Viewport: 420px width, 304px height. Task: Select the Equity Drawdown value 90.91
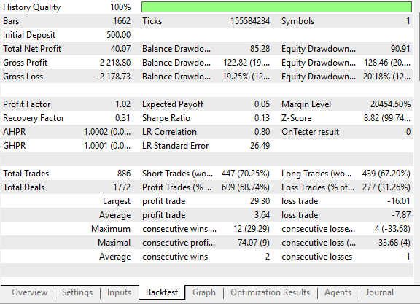(x=400, y=49)
